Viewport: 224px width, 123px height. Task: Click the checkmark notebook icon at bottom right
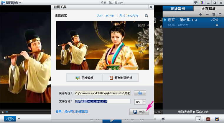point(217,119)
